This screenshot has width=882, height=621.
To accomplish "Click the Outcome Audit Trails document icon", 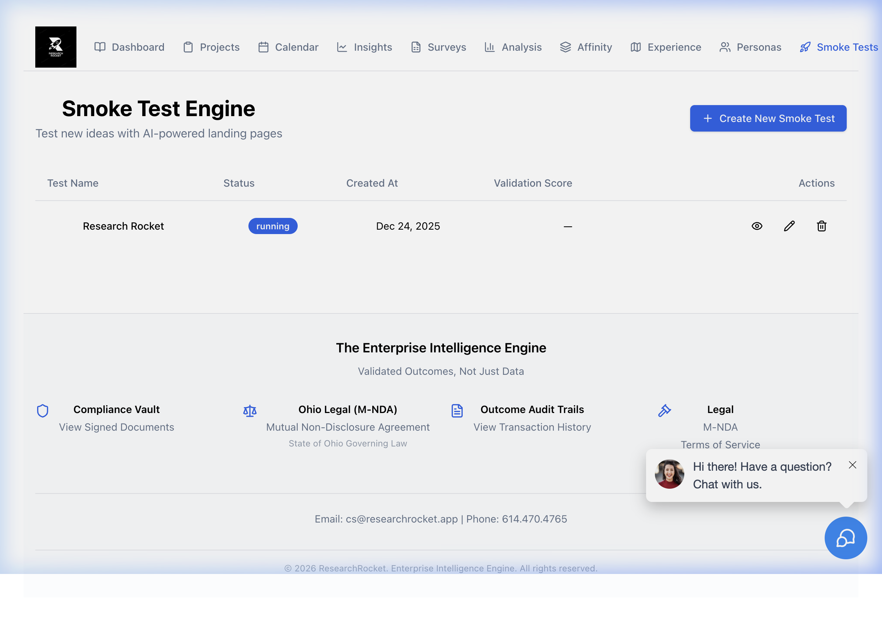I will point(457,410).
